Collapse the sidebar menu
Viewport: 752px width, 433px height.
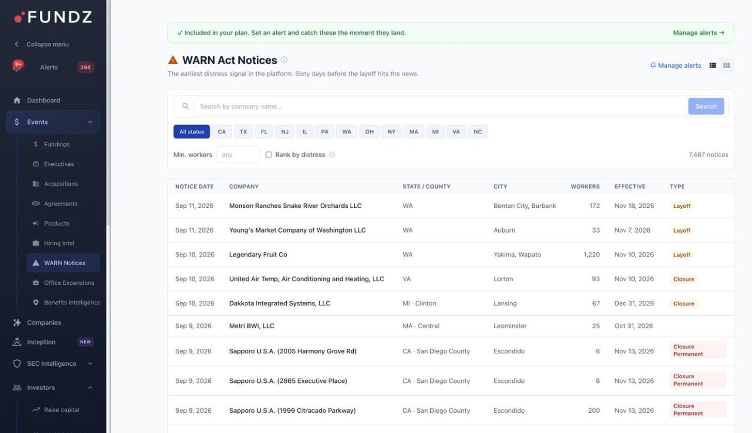[x=41, y=44]
